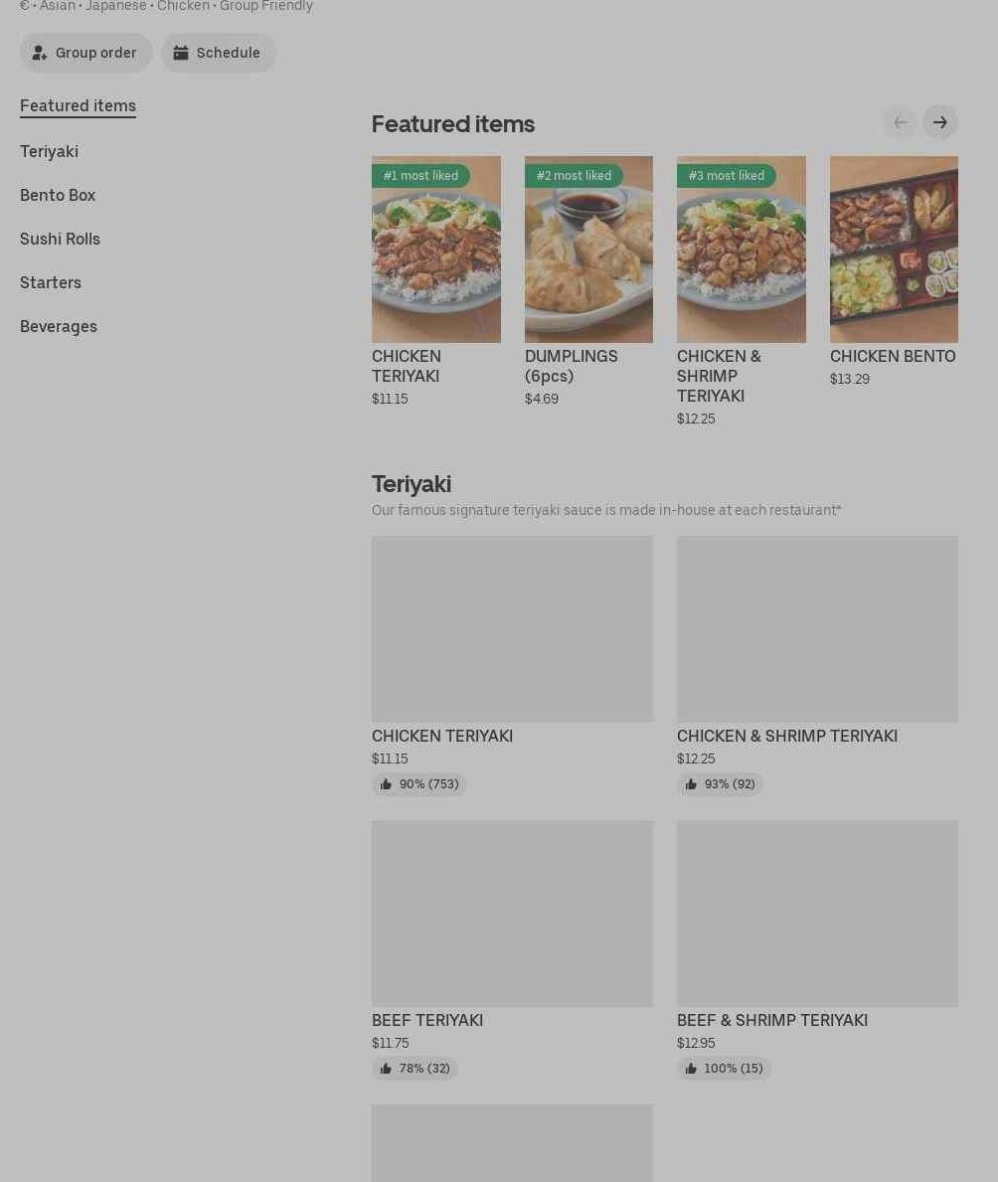Click the next arrow in Featured items carousel

[939, 122]
